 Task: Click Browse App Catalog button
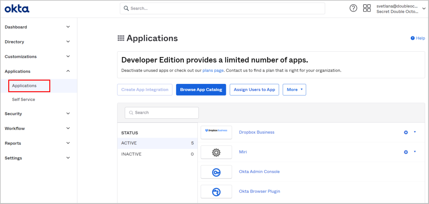coord(201,90)
